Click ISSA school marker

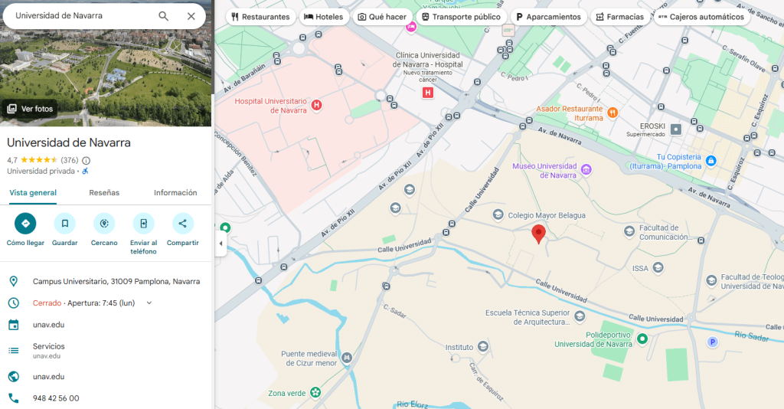point(658,268)
